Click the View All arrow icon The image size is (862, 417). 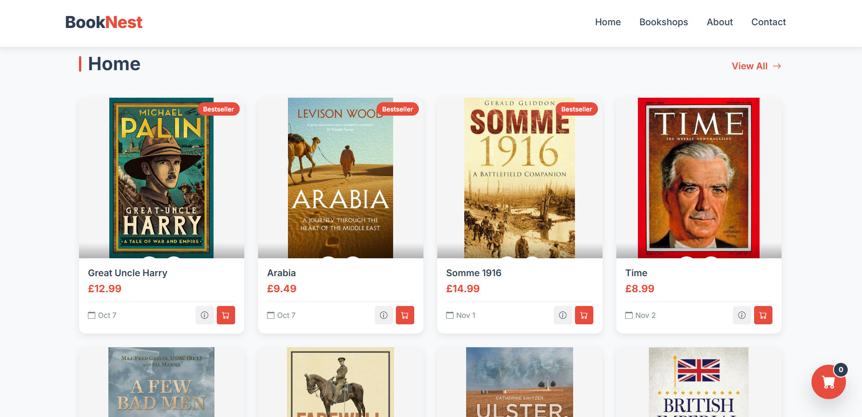pos(777,66)
